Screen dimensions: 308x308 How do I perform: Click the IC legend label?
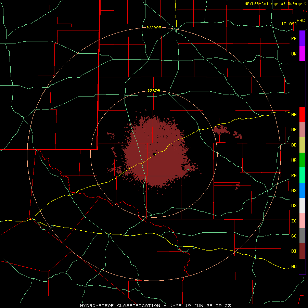pyautogui.click(x=294, y=221)
